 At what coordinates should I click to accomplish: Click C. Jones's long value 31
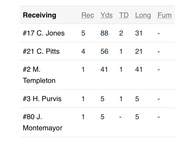coord(139,33)
